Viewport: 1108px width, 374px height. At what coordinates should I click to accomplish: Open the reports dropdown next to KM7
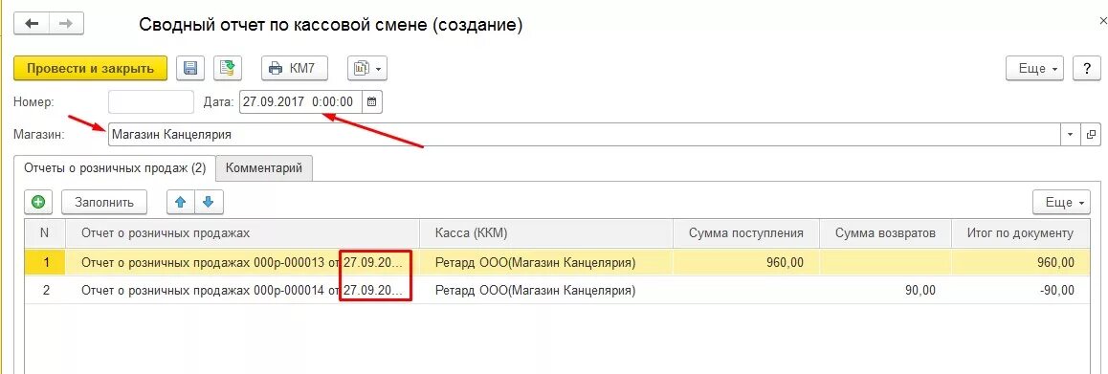click(x=367, y=69)
